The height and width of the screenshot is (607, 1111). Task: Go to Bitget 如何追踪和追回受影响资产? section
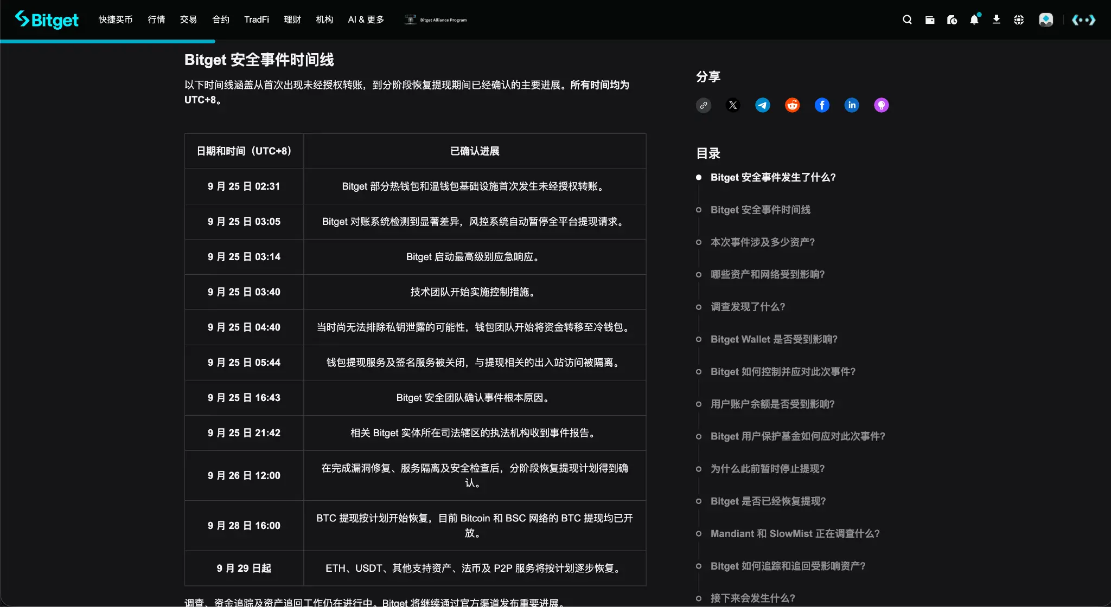coord(788,566)
